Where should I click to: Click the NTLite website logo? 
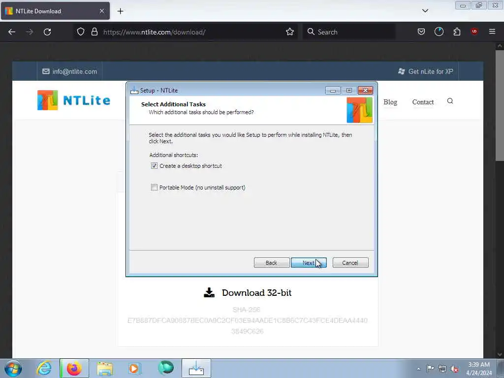pyautogui.click(x=74, y=100)
